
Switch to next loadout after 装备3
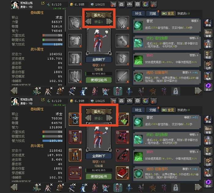pyautogui.click(x=109, y=22)
